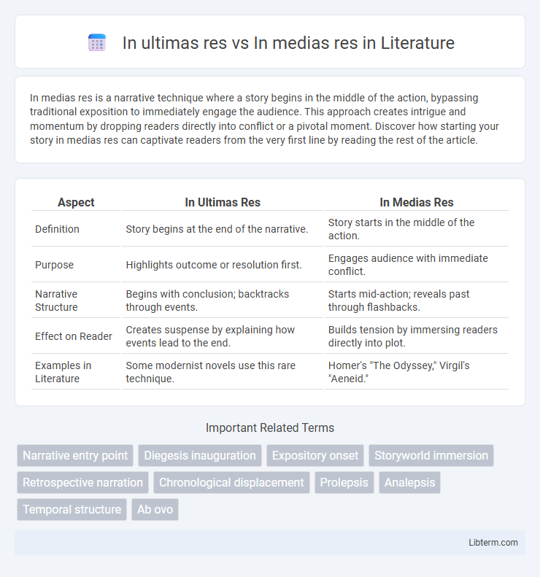The width and height of the screenshot is (540, 577).
Task: Click 'Some modernist novels use this rare technique.' cell
Action: [x=223, y=372]
